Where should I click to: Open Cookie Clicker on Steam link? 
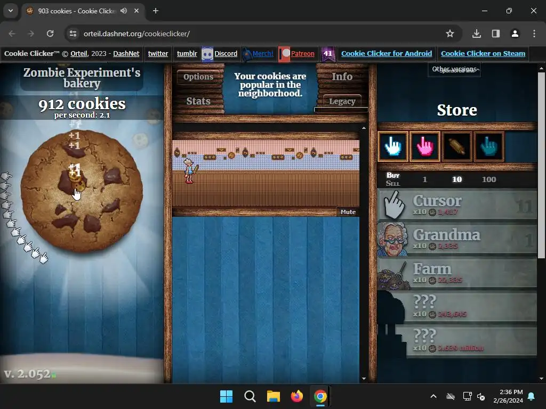(x=483, y=54)
